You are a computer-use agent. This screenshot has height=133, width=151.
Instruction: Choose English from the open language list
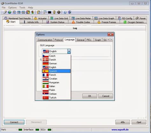[x=56, y=67]
